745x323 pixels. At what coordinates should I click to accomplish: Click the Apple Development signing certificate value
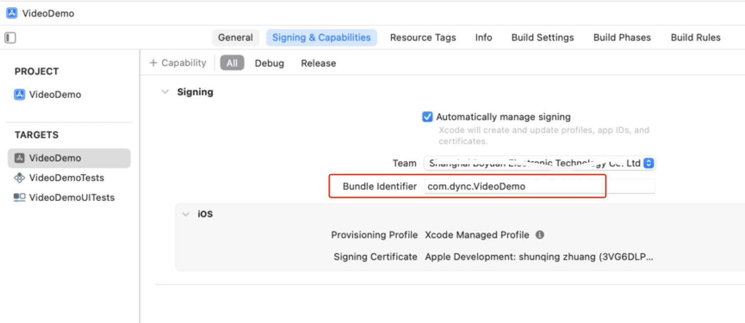coord(539,257)
